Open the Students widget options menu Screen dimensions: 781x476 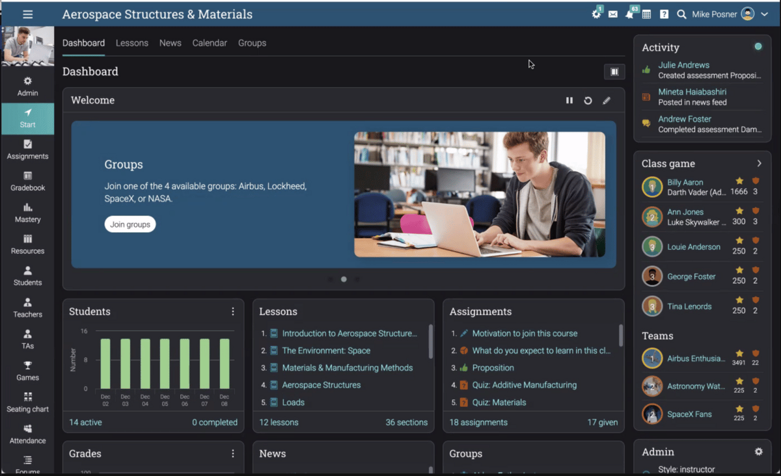pos(233,311)
